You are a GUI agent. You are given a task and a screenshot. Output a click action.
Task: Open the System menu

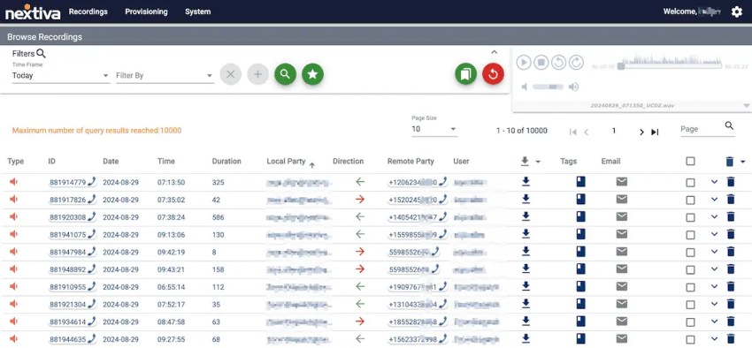(x=197, y=11)
